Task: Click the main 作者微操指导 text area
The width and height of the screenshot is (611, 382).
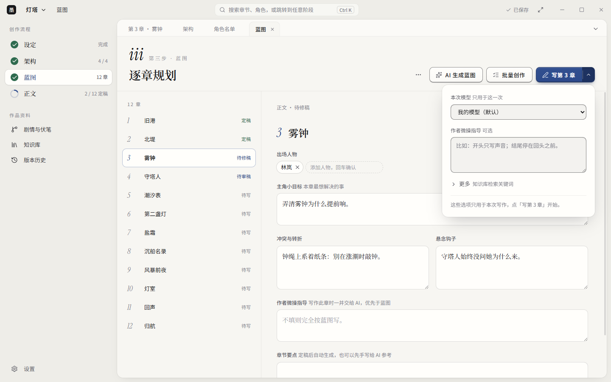Action: click(432, 326)
